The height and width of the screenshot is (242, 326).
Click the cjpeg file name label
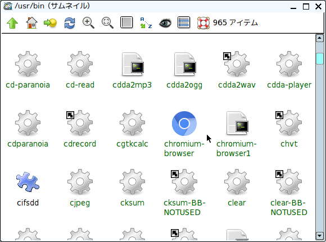click(x=80, y=203)
